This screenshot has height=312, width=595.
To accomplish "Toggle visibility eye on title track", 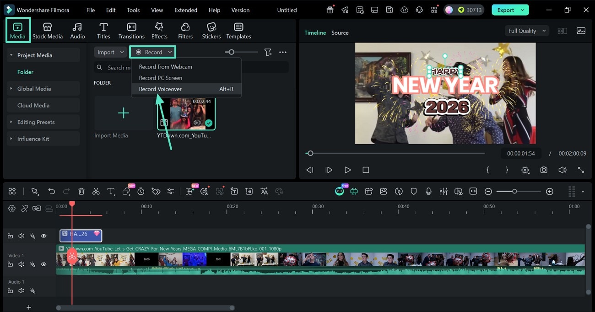I will coord(43,236).
